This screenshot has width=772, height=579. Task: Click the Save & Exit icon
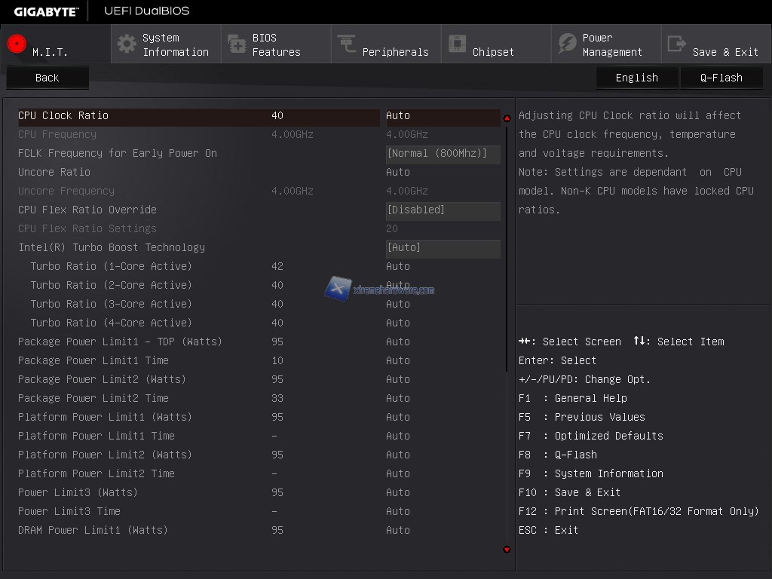click(677, 44)
